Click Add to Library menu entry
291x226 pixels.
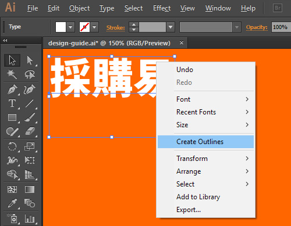(x=205, y=197)
